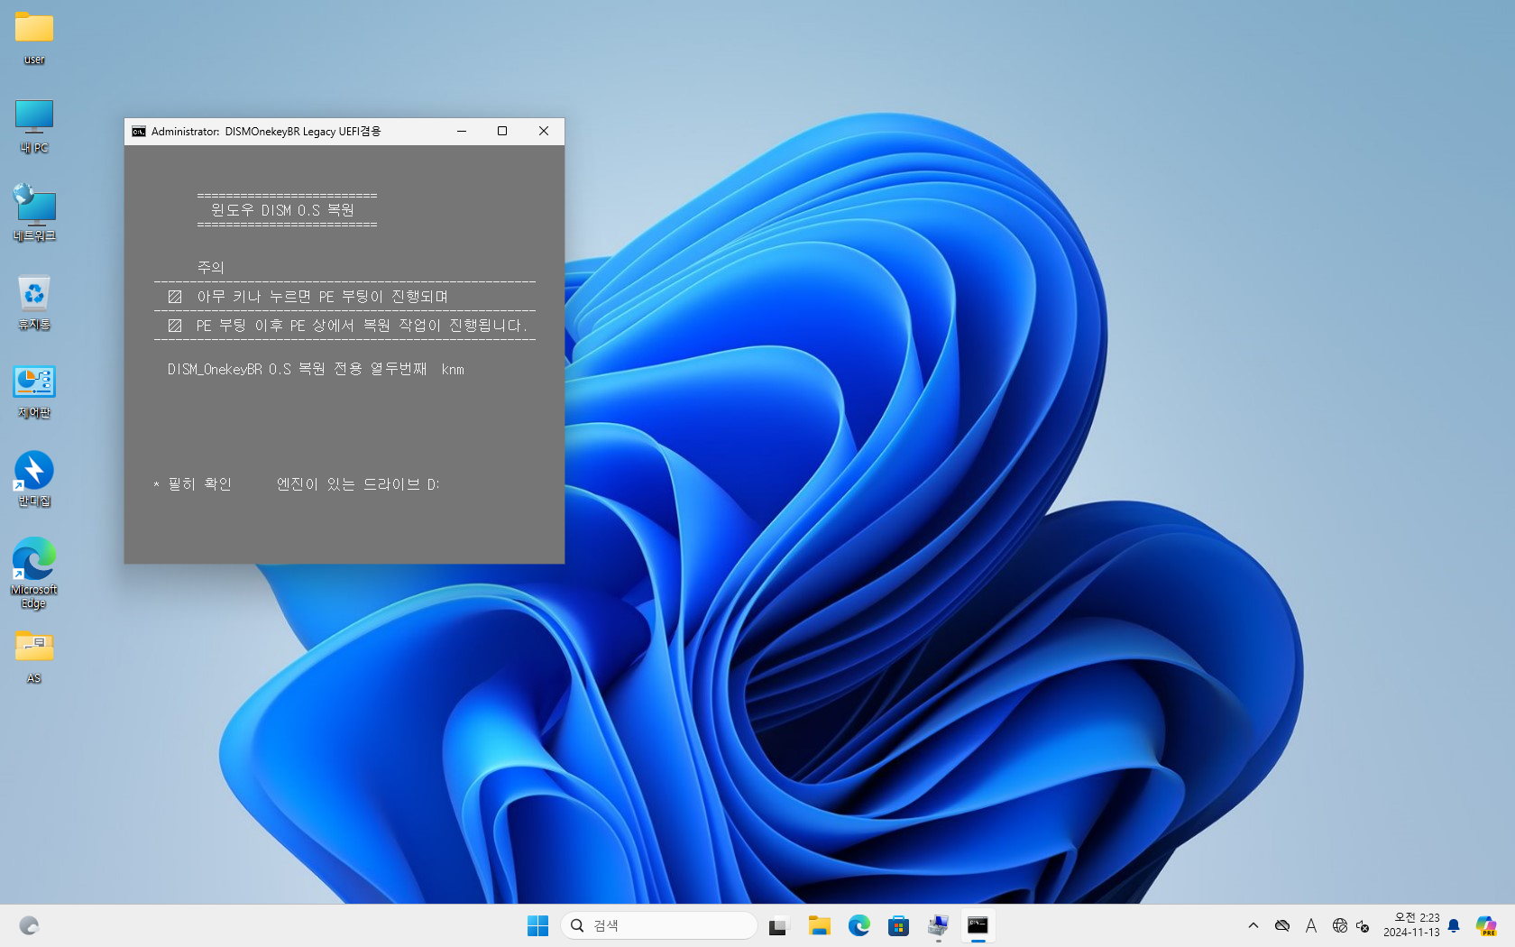Open the weather widget icon on taskbar
Image resolution: width=1515 pixels, height=947 pixels.
(29, 925)
